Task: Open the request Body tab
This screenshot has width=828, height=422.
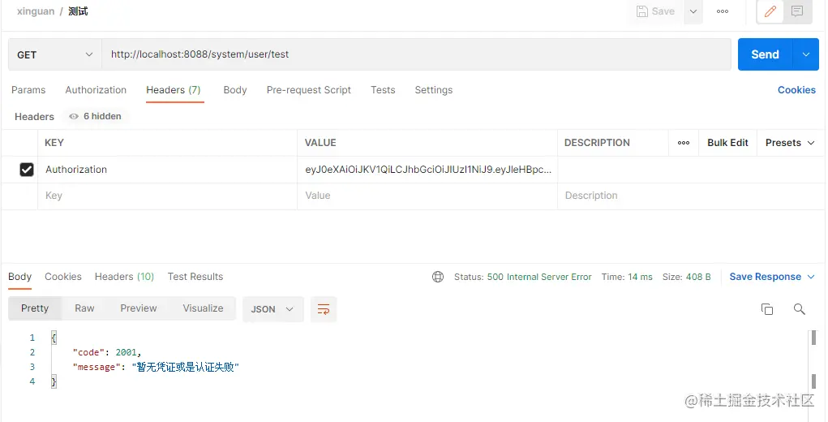Action: 235,90
